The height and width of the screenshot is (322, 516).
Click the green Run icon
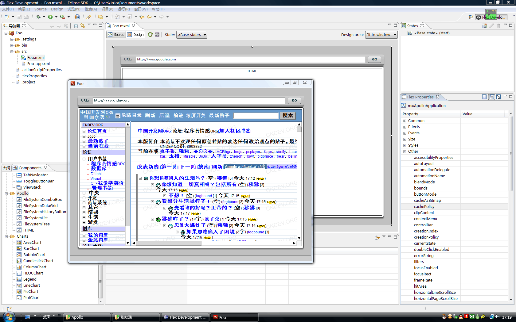click(50, 17)
